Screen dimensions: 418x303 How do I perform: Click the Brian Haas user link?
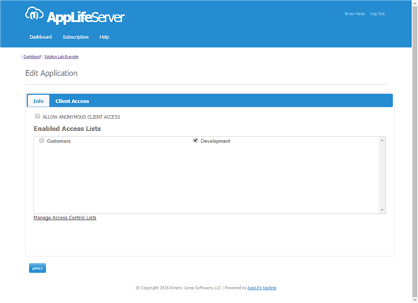pyautogui.click(x=355, y=14)
